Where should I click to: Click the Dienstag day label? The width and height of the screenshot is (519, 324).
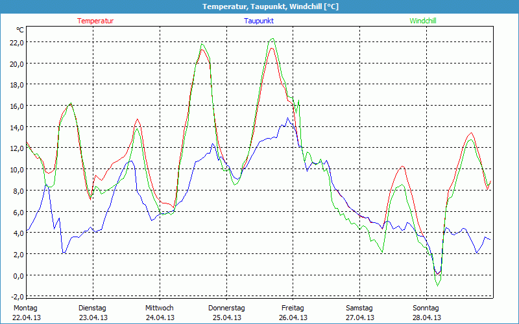(92, 308)
